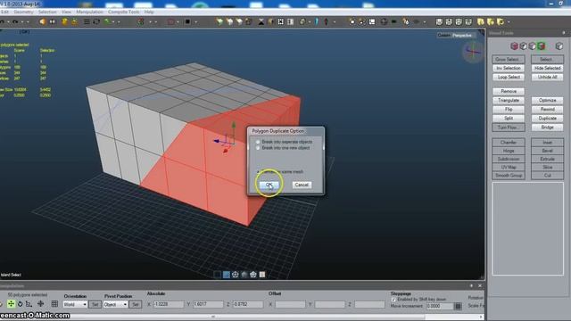
Task: Click the black square toolbar icon
Action: tap(187, 21)
